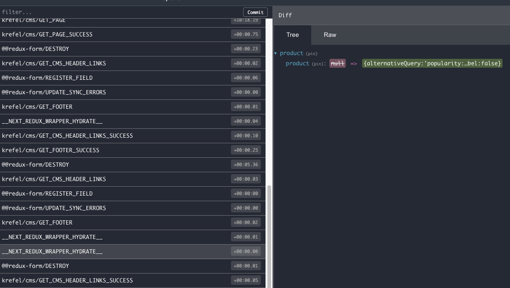The image size is (510, 288).
Task: Select krefel/cms/GET_PAGE_SUCCESS action
Action: (133, 35)
